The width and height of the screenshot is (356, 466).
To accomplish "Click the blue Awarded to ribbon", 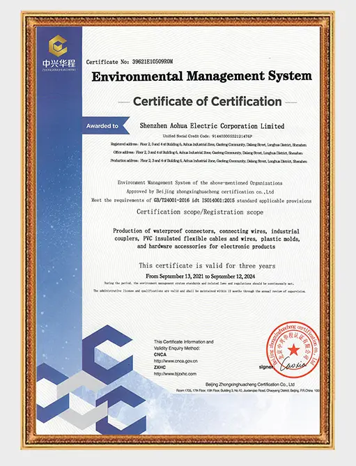I will tap(106, 125).
